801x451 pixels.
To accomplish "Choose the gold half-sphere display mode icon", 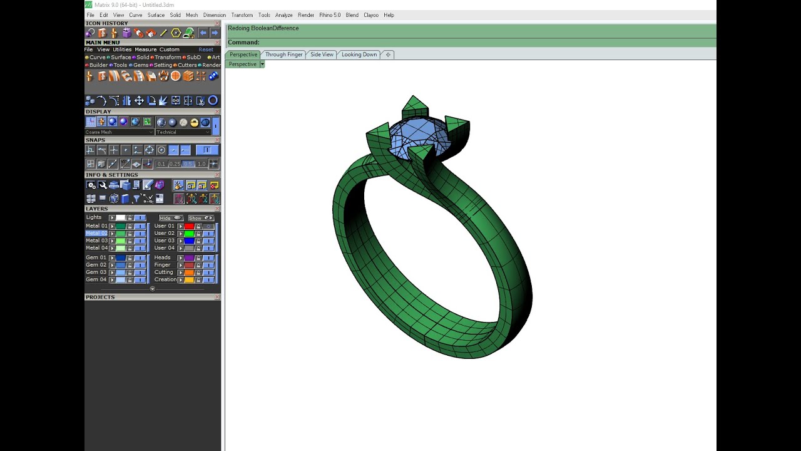I will 194,122.
